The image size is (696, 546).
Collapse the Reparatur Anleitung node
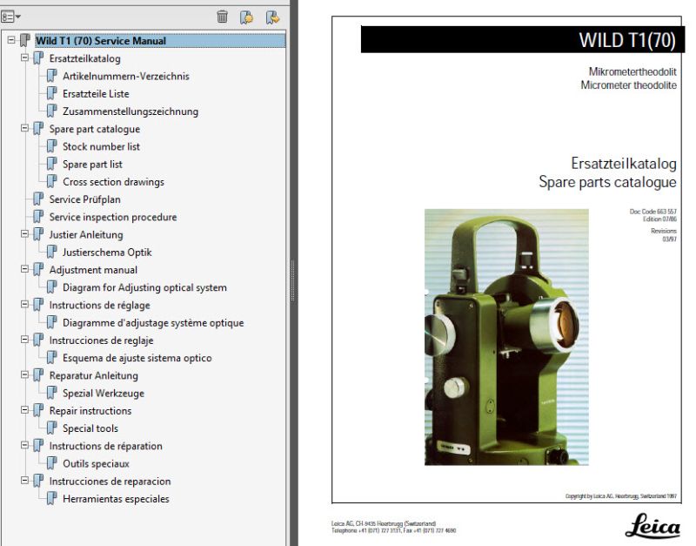click(25, 375)
